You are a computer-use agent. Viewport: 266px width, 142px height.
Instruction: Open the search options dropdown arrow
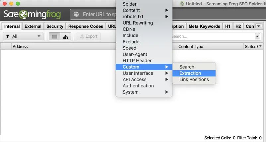point(257,36)
